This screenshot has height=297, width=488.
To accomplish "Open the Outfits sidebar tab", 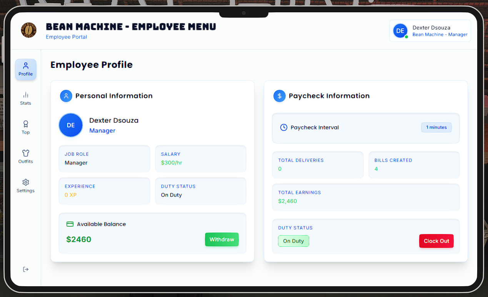I will pyautogui.click(x=26, y=157).
